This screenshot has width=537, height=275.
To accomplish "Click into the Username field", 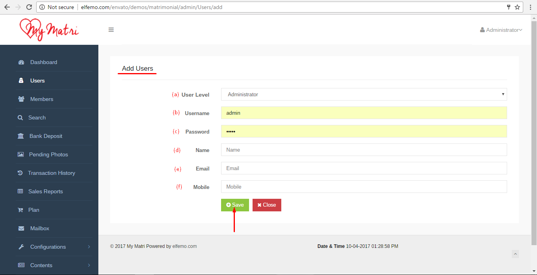I will (x=364, y=113).
